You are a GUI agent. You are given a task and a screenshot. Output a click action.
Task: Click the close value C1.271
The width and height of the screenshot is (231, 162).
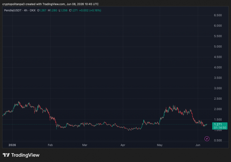click(x=74, y=10)
